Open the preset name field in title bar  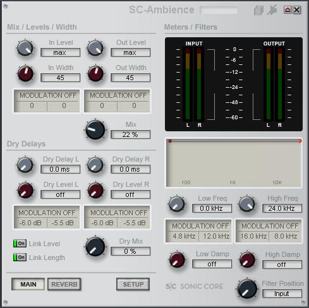tap(219, 10)
